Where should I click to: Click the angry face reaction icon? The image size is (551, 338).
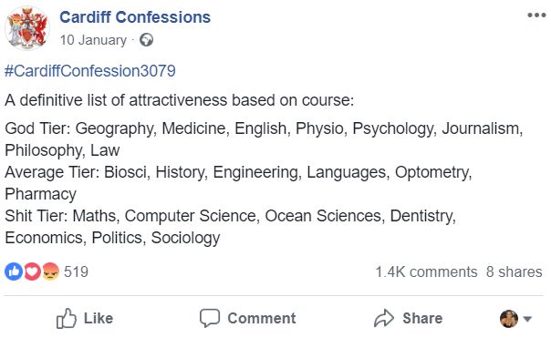[x=50, y=271]
